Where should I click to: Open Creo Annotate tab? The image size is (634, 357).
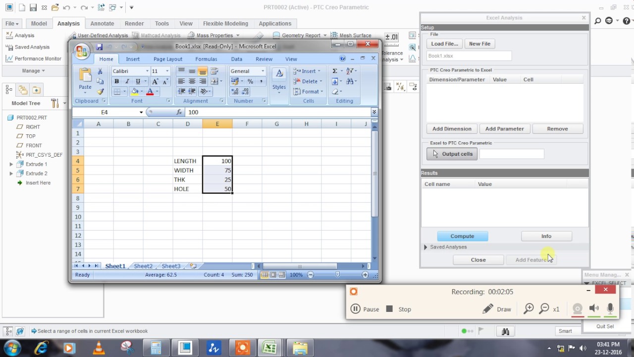102,23
